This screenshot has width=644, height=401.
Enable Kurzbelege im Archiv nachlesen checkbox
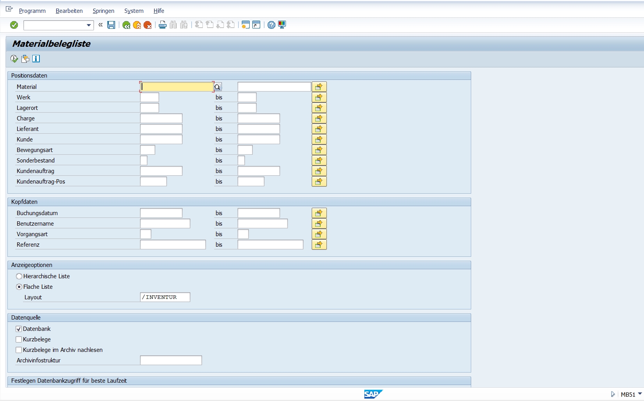(19, 350)
